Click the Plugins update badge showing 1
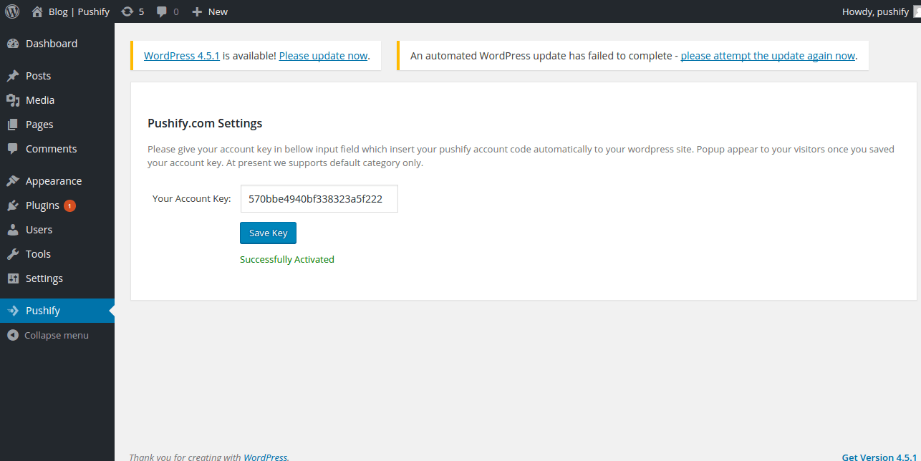The image size is (921, 461). (x=69, y=205)
